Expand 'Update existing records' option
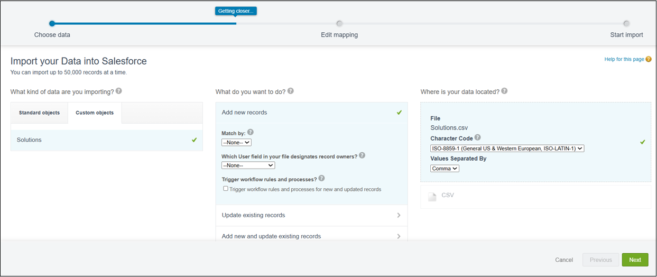 [x=311, y=215]
